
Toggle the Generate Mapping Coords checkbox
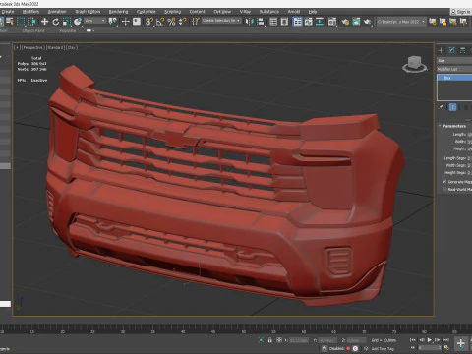(x=444, y=182)
